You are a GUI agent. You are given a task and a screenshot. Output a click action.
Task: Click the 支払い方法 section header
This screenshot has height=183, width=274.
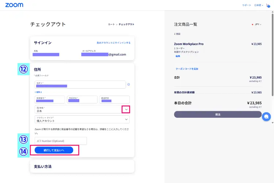(43, 167)
